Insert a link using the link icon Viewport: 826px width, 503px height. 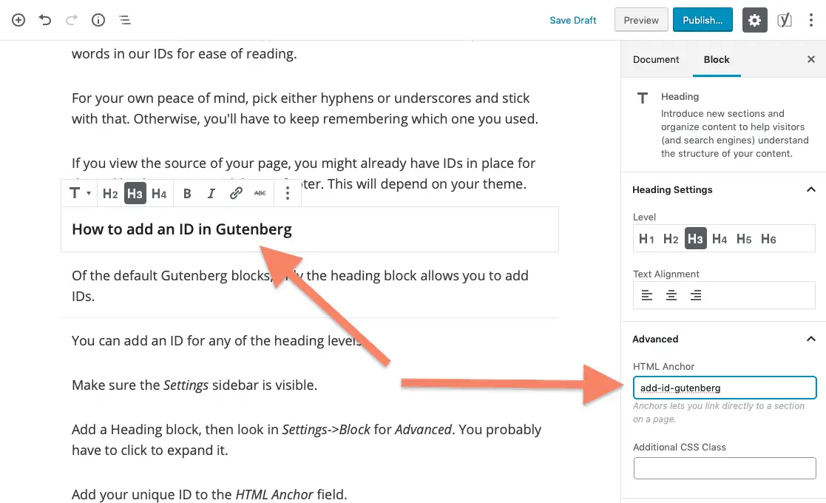coord(235,193)
